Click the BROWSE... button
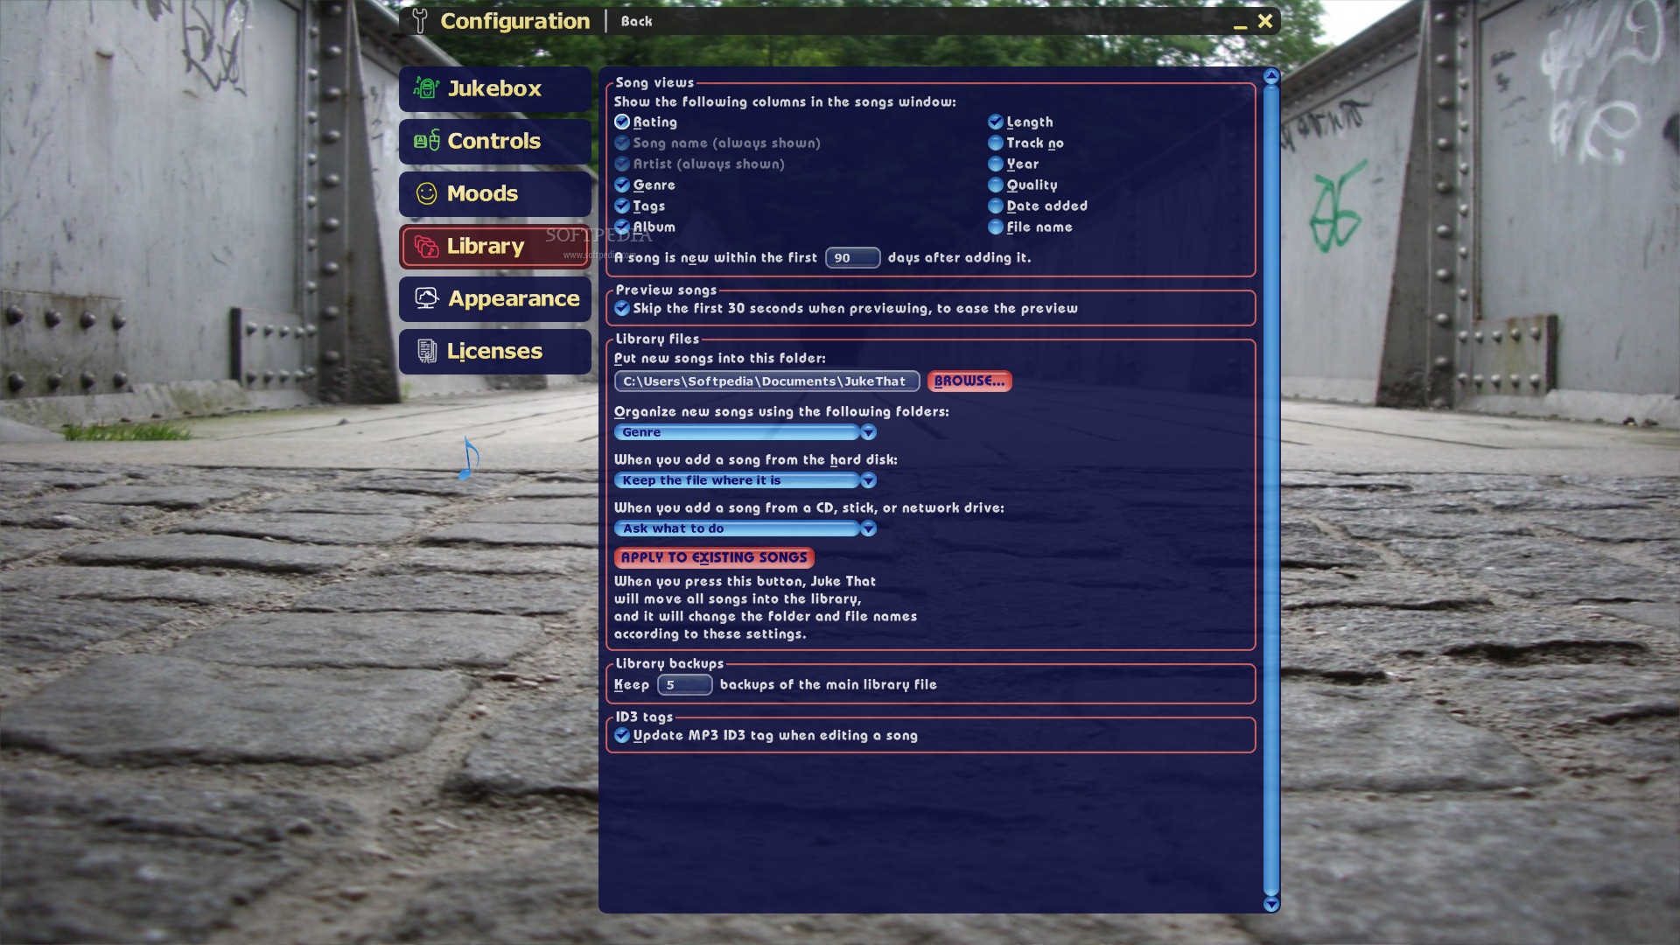The image size is (1680, 945). point(969,381)
